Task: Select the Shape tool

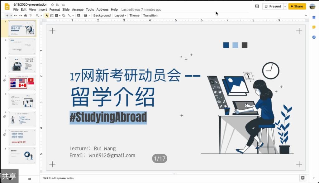Action: point(64,15)
